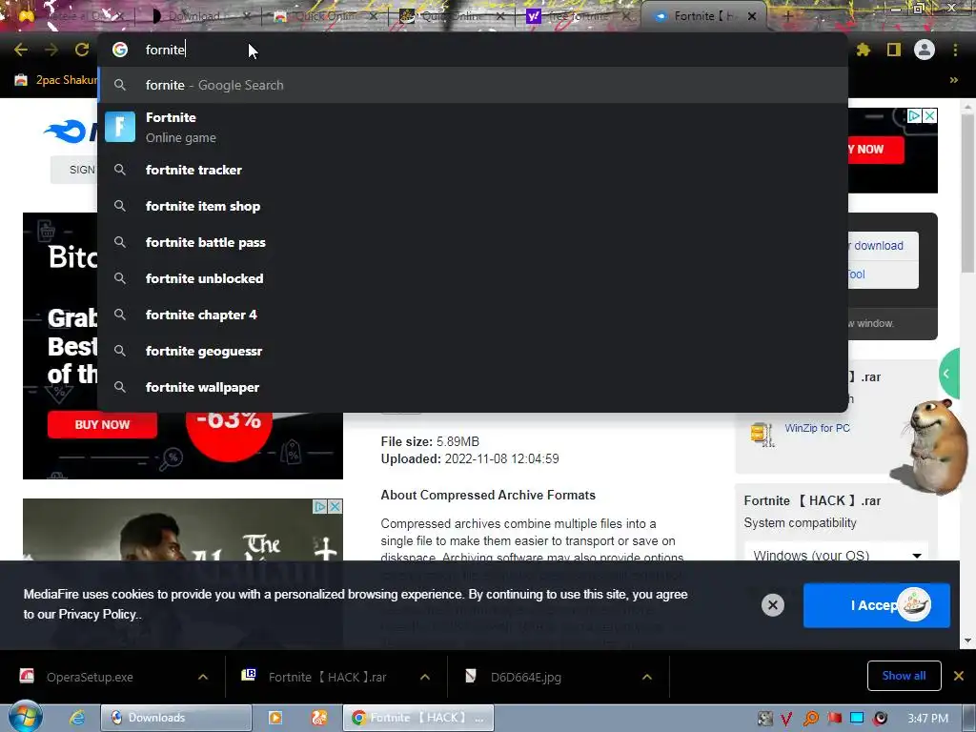Open the side panel icon in toolbar
Viewport: 976px width, 732px height.
pos(894,50)
